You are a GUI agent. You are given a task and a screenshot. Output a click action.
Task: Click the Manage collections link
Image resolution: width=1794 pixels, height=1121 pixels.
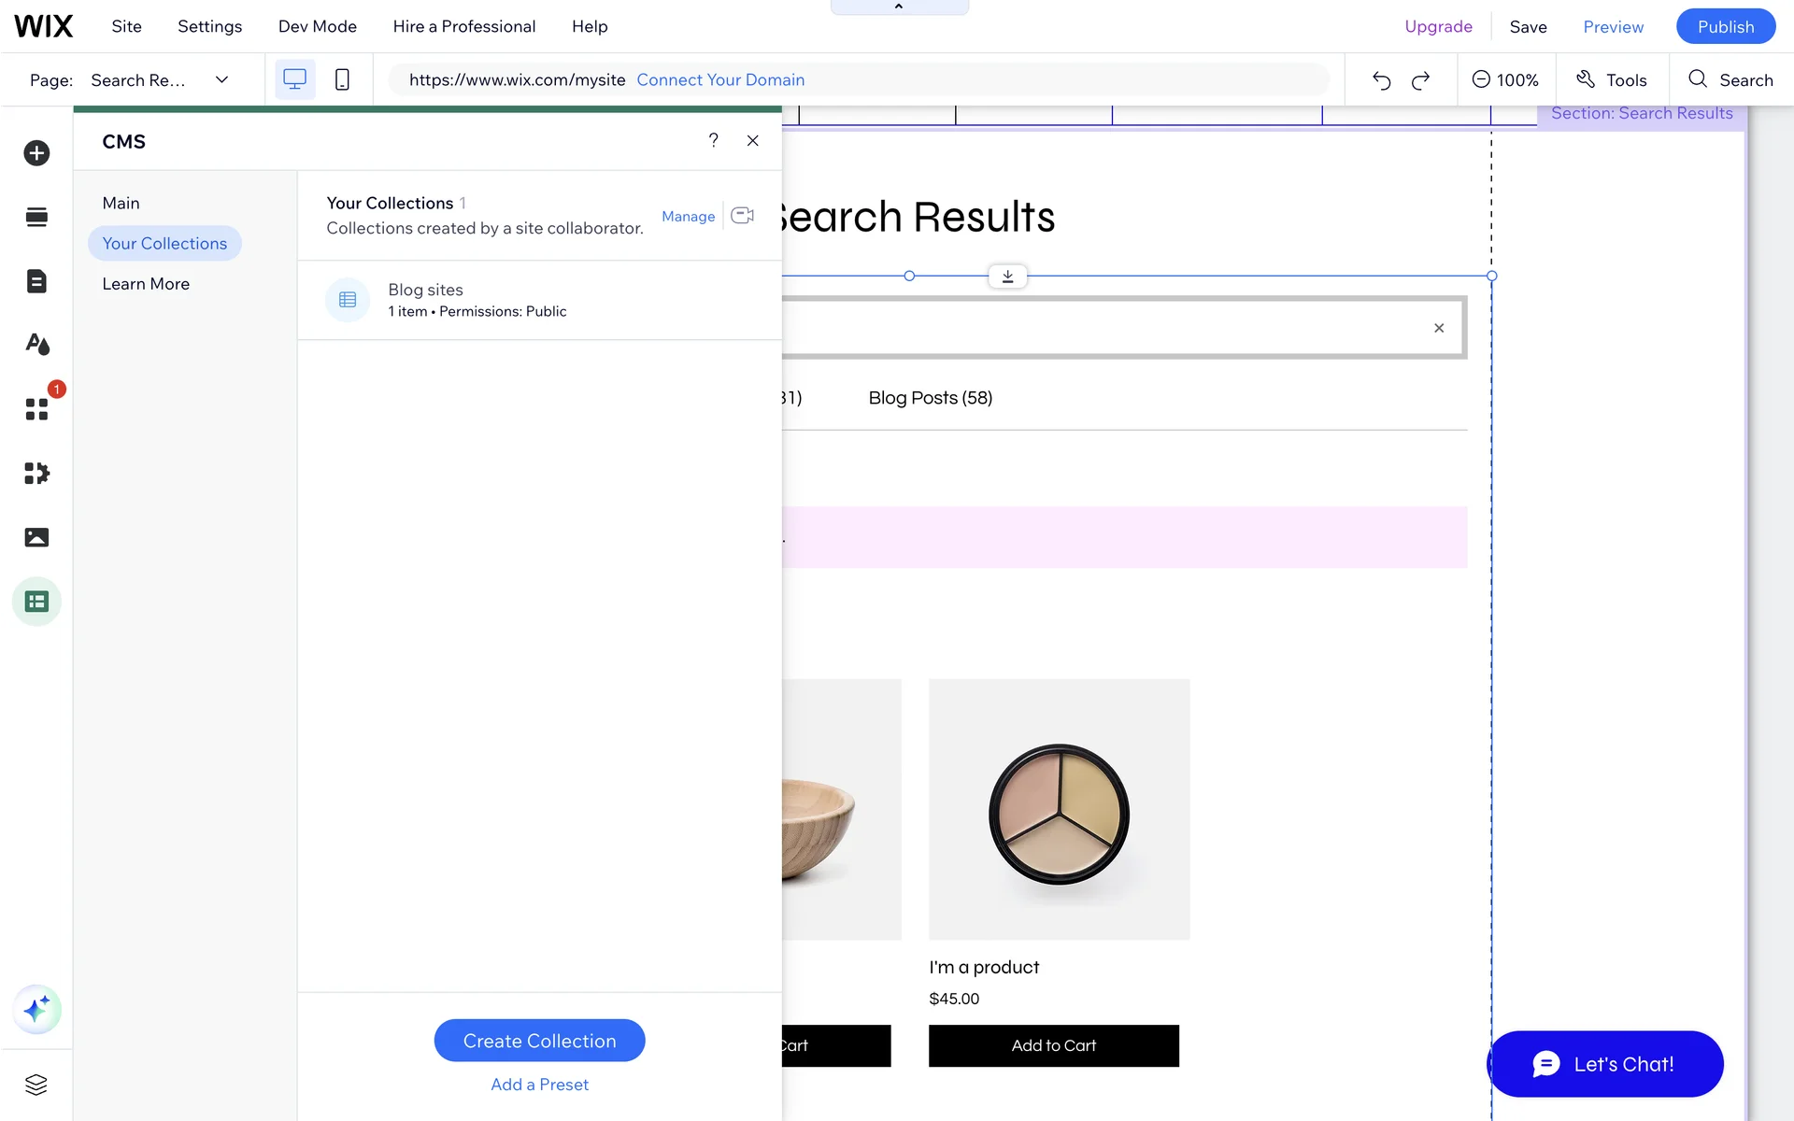tap(688, 217)
